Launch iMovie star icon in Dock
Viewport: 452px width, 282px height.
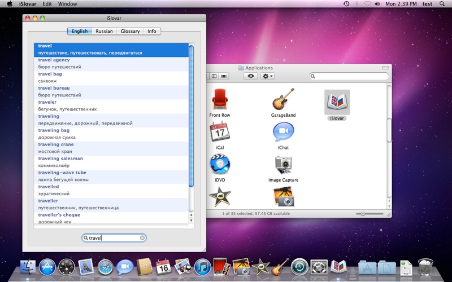point(260,267)
